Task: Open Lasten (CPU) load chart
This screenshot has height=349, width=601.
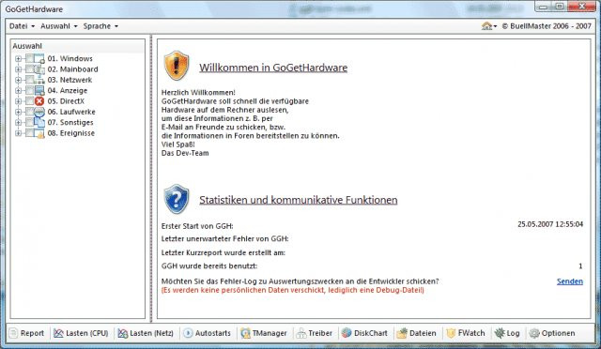Action: click(x=81, y=333)
